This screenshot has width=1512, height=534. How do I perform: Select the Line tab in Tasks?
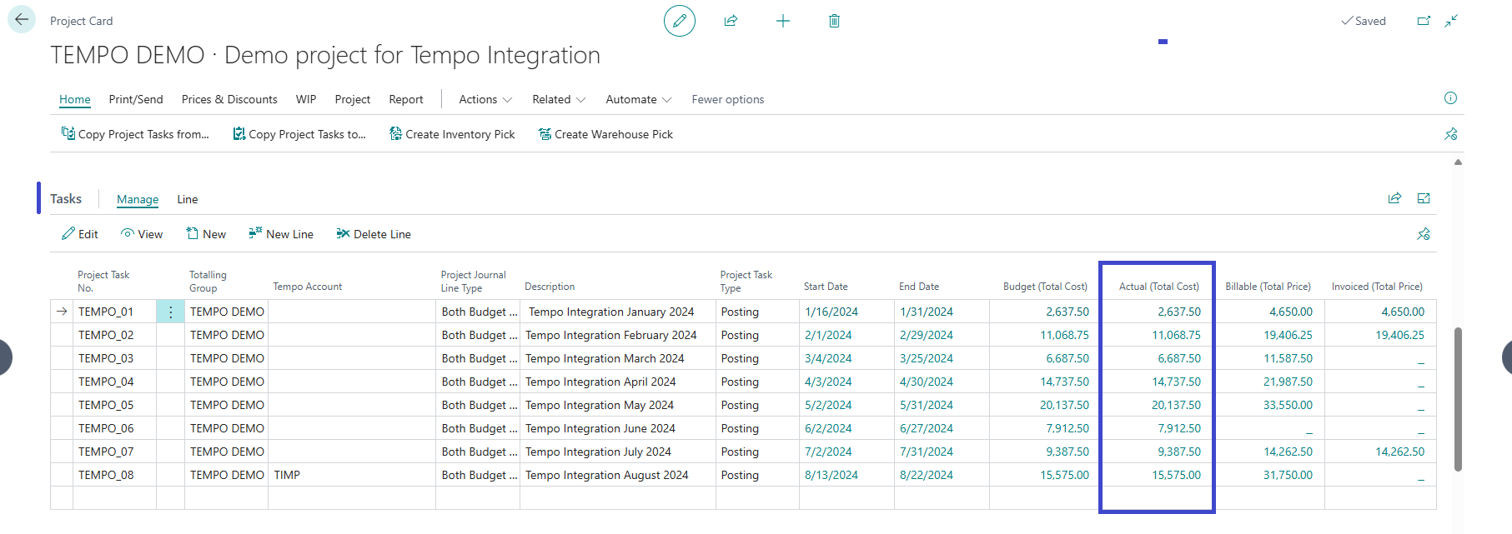coord(187,199)
